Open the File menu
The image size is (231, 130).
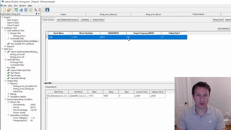5,6
